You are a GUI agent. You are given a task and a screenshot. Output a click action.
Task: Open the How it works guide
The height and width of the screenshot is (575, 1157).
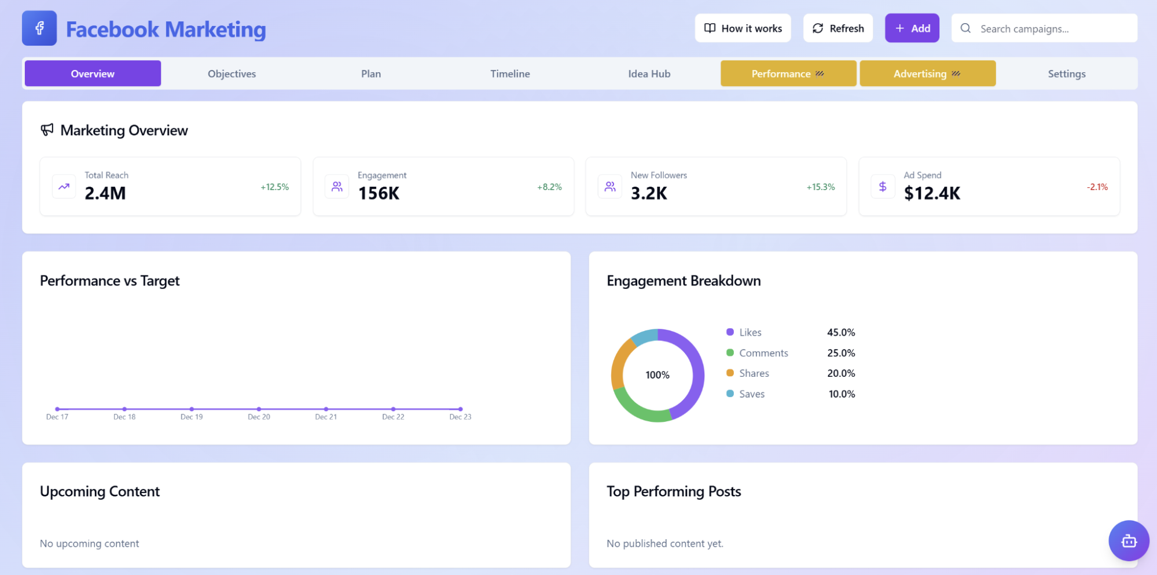coord(743,28)
